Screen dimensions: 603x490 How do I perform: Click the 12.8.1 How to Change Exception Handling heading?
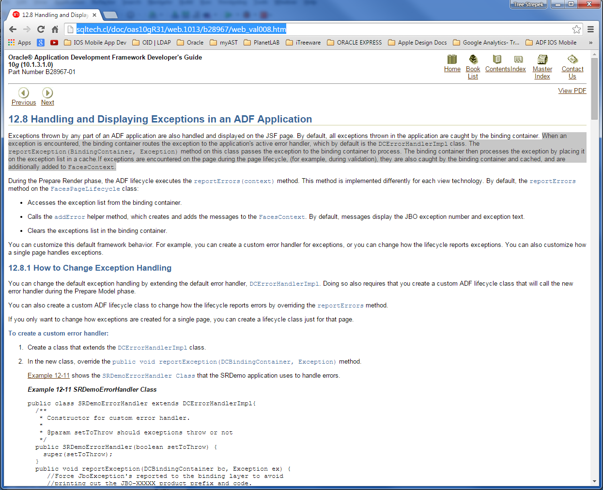(90, 268)
